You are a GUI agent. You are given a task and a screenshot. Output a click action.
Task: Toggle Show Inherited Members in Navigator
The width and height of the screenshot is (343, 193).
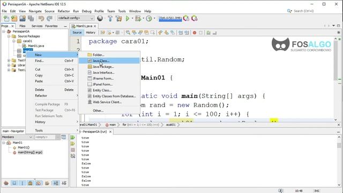click(6, 183)
